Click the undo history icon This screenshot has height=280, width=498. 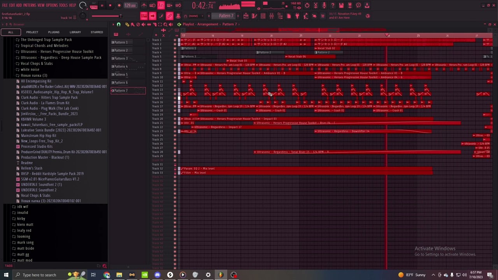pos(307,5)
